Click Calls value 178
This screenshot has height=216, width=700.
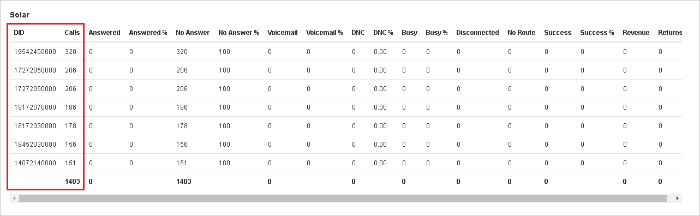tap(70, 126)
